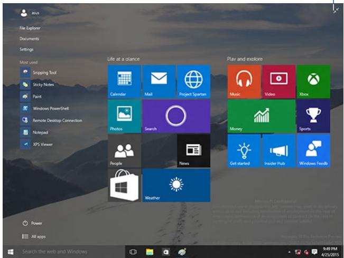
Task: Launch the Project Spartan browser tile
Action: click(x=194, y=81)
